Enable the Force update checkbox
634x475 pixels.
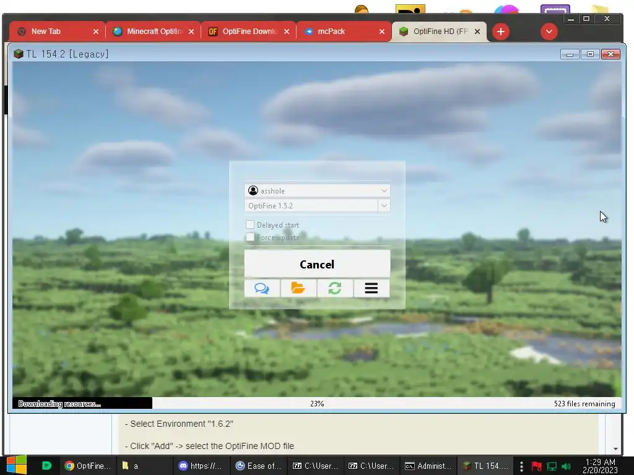(250, 237)
